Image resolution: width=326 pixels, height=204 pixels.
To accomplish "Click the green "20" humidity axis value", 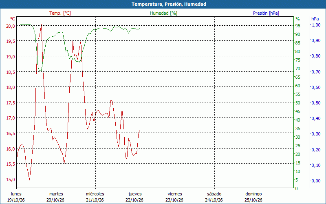I will pos(298,154).
